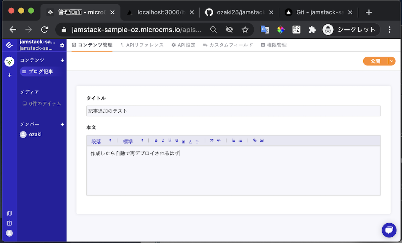Image resolution: width=402 pixels, height=243 pixels.
Task: Click the シークレット incognito profile button
Action: [351, 30]
